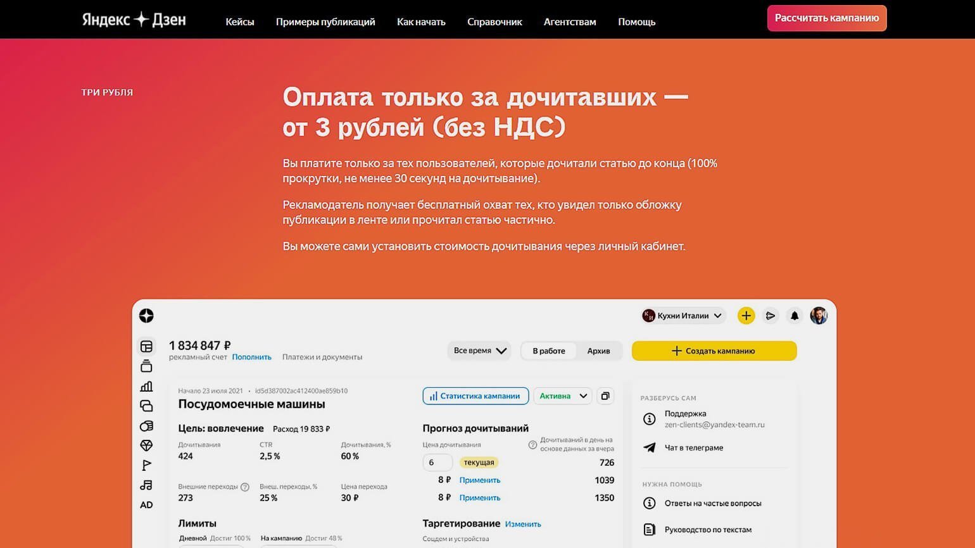Open the AD sidebar item
This screenshot has width=975, height=548.
coord(146,505)
